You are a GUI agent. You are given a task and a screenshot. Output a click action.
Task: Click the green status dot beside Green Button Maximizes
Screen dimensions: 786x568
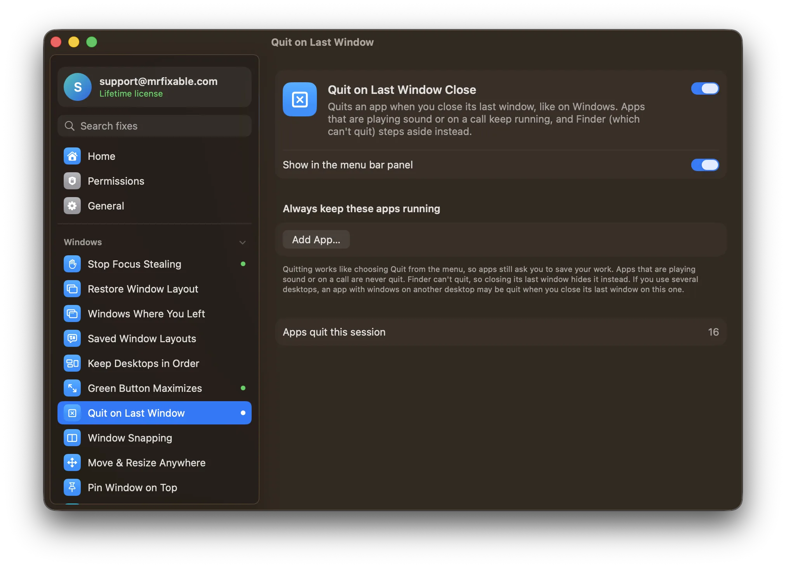tap(243, 388)
